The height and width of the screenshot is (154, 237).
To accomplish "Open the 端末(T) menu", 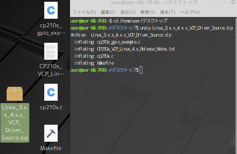I will tap(168, 12).
